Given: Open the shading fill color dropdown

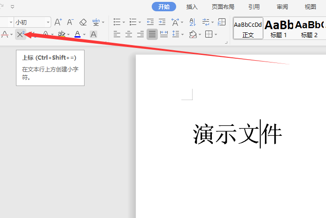Looking at the screenshot, I should click(200, 34).
